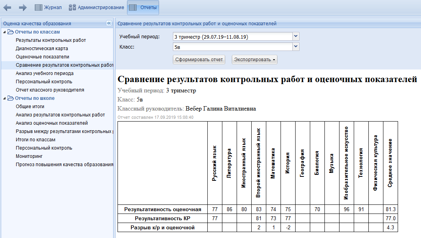
Task: Open Персональный контроль under class reports
Action: coord(44,82)
